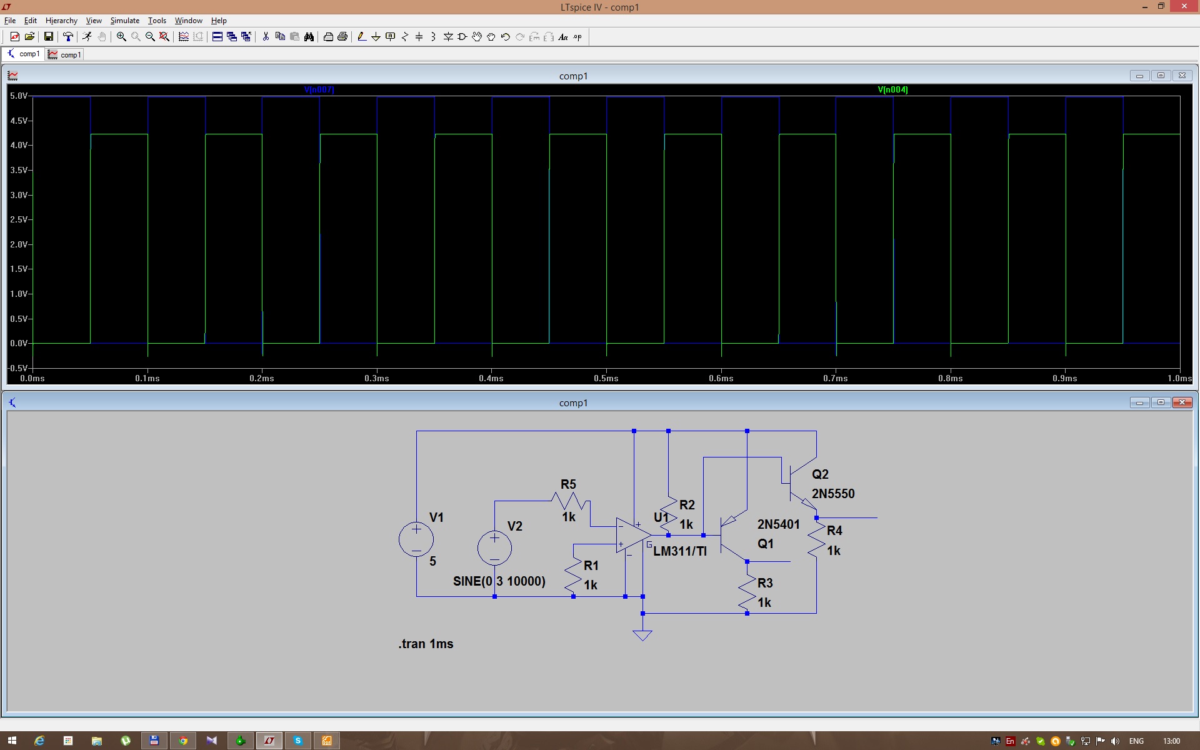Image resolution: width=1200 pixels, height=750 pixels.
Task: Cascade the windows
Action: point(232,37)
